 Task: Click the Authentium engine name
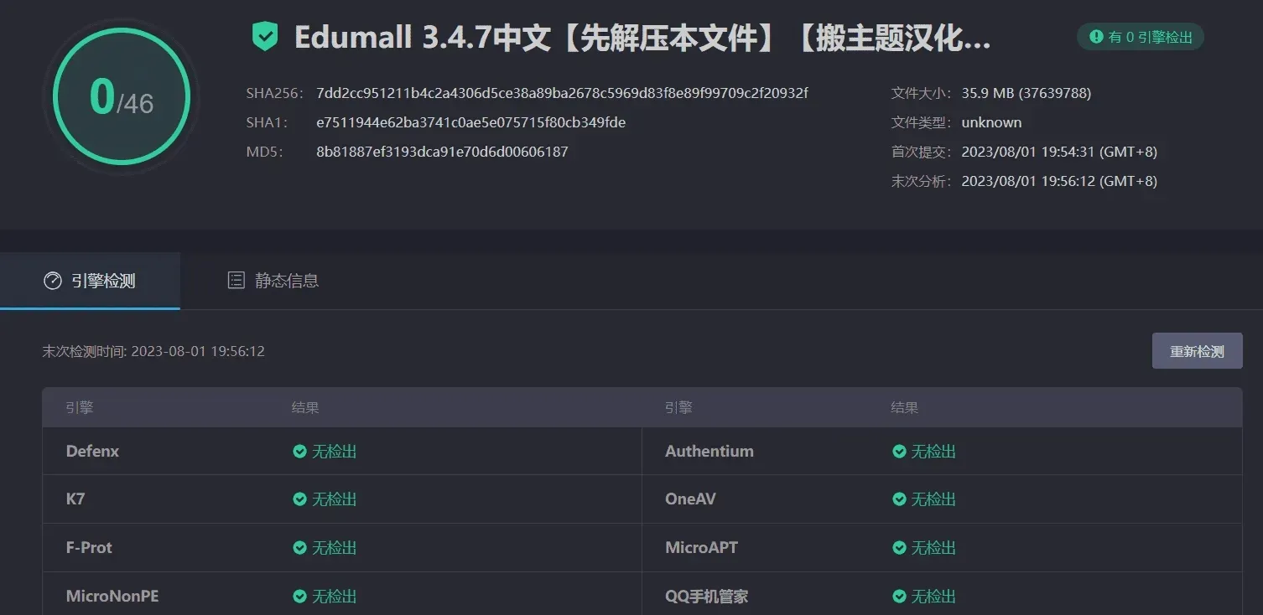(x=709, y=452)
